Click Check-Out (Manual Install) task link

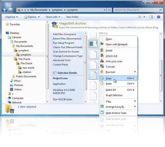click(x=68, y=47)
